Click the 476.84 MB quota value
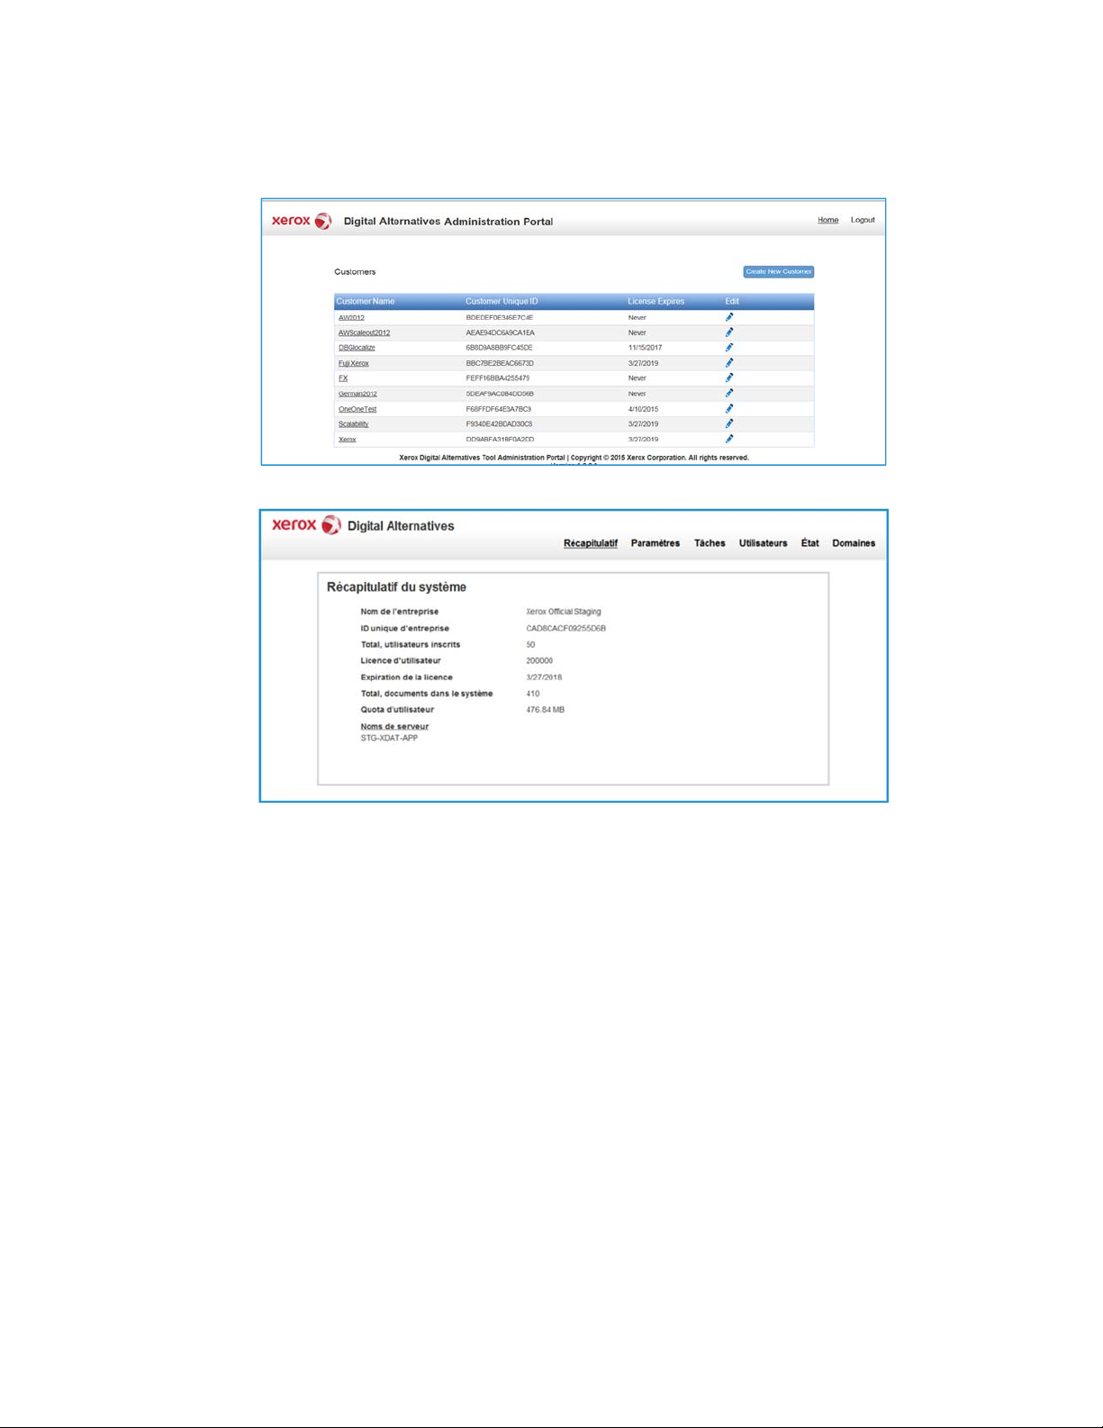The height and width of the screenshot is (1428, 1103). click(546, 710)
